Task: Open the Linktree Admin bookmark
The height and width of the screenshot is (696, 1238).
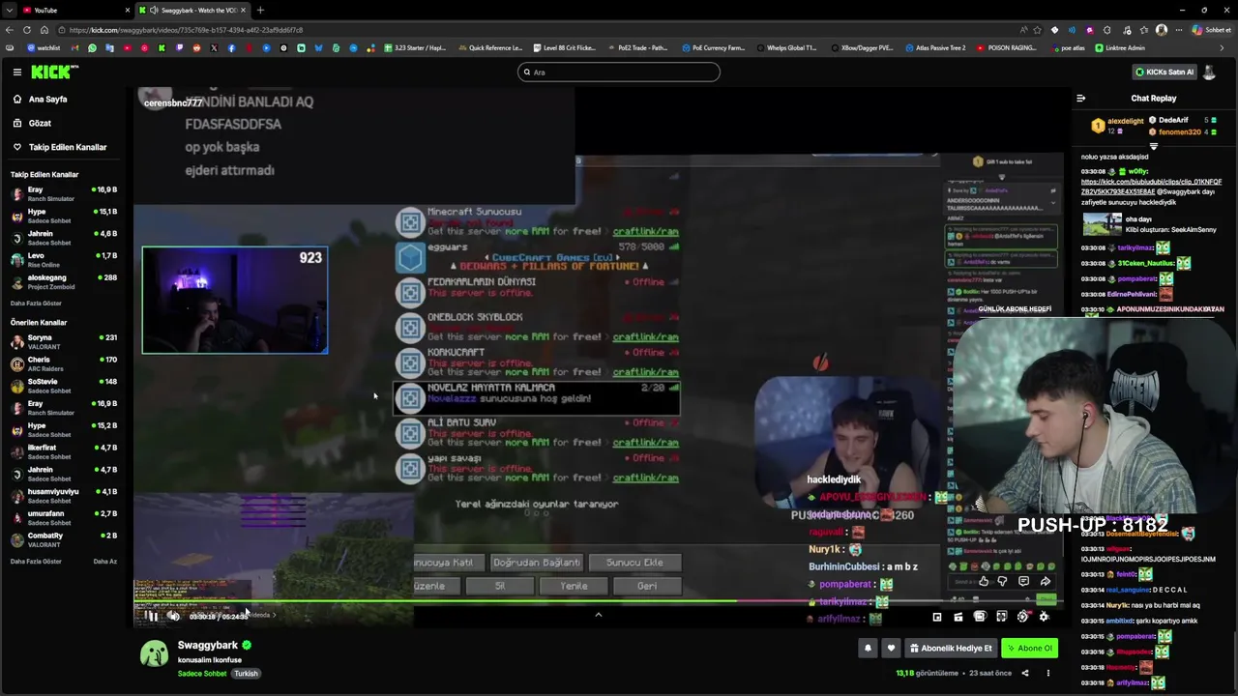Action: pyautogui.click(x=1120, y=47)
